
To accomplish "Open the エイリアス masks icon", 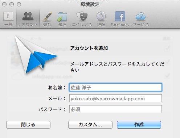I will [82, 16].
